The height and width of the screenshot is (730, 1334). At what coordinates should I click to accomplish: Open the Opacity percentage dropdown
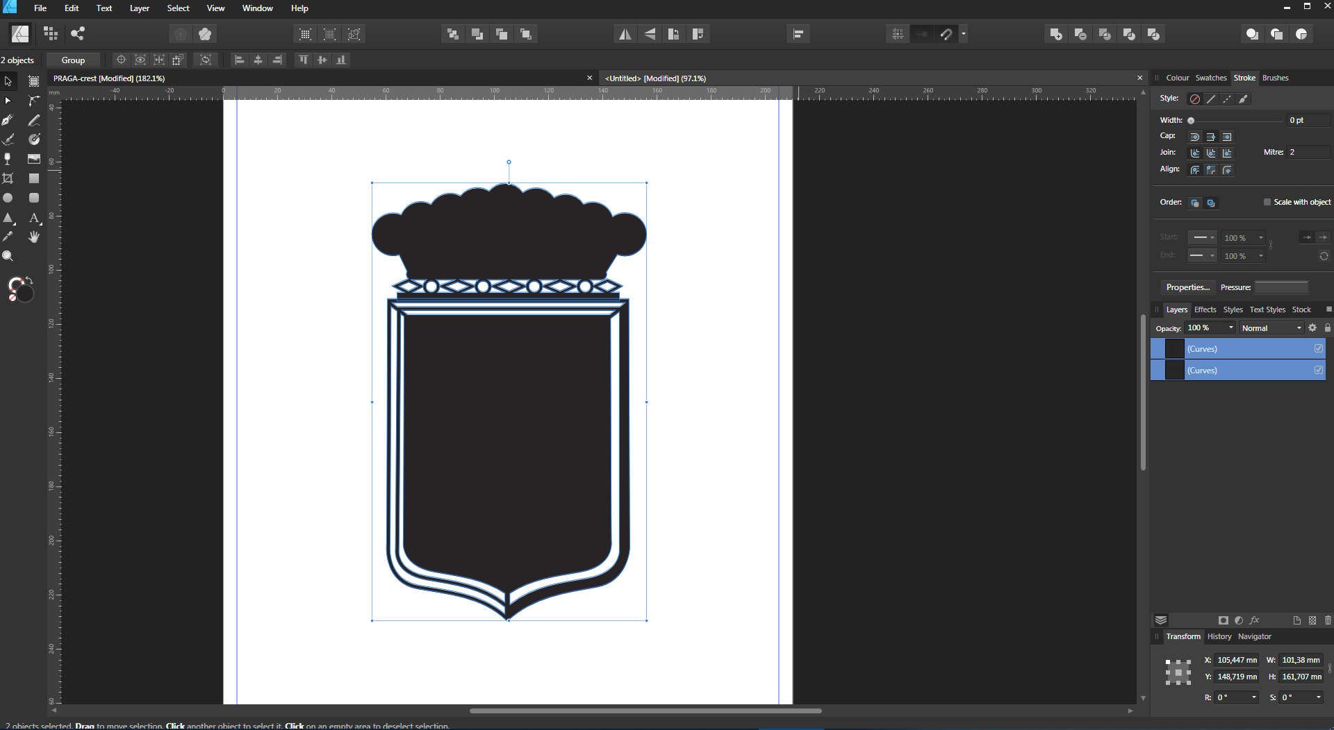pyautogui.click(x=1230, y=328)
